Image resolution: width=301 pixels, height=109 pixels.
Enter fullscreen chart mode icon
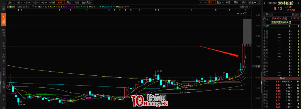pos(259,2)
